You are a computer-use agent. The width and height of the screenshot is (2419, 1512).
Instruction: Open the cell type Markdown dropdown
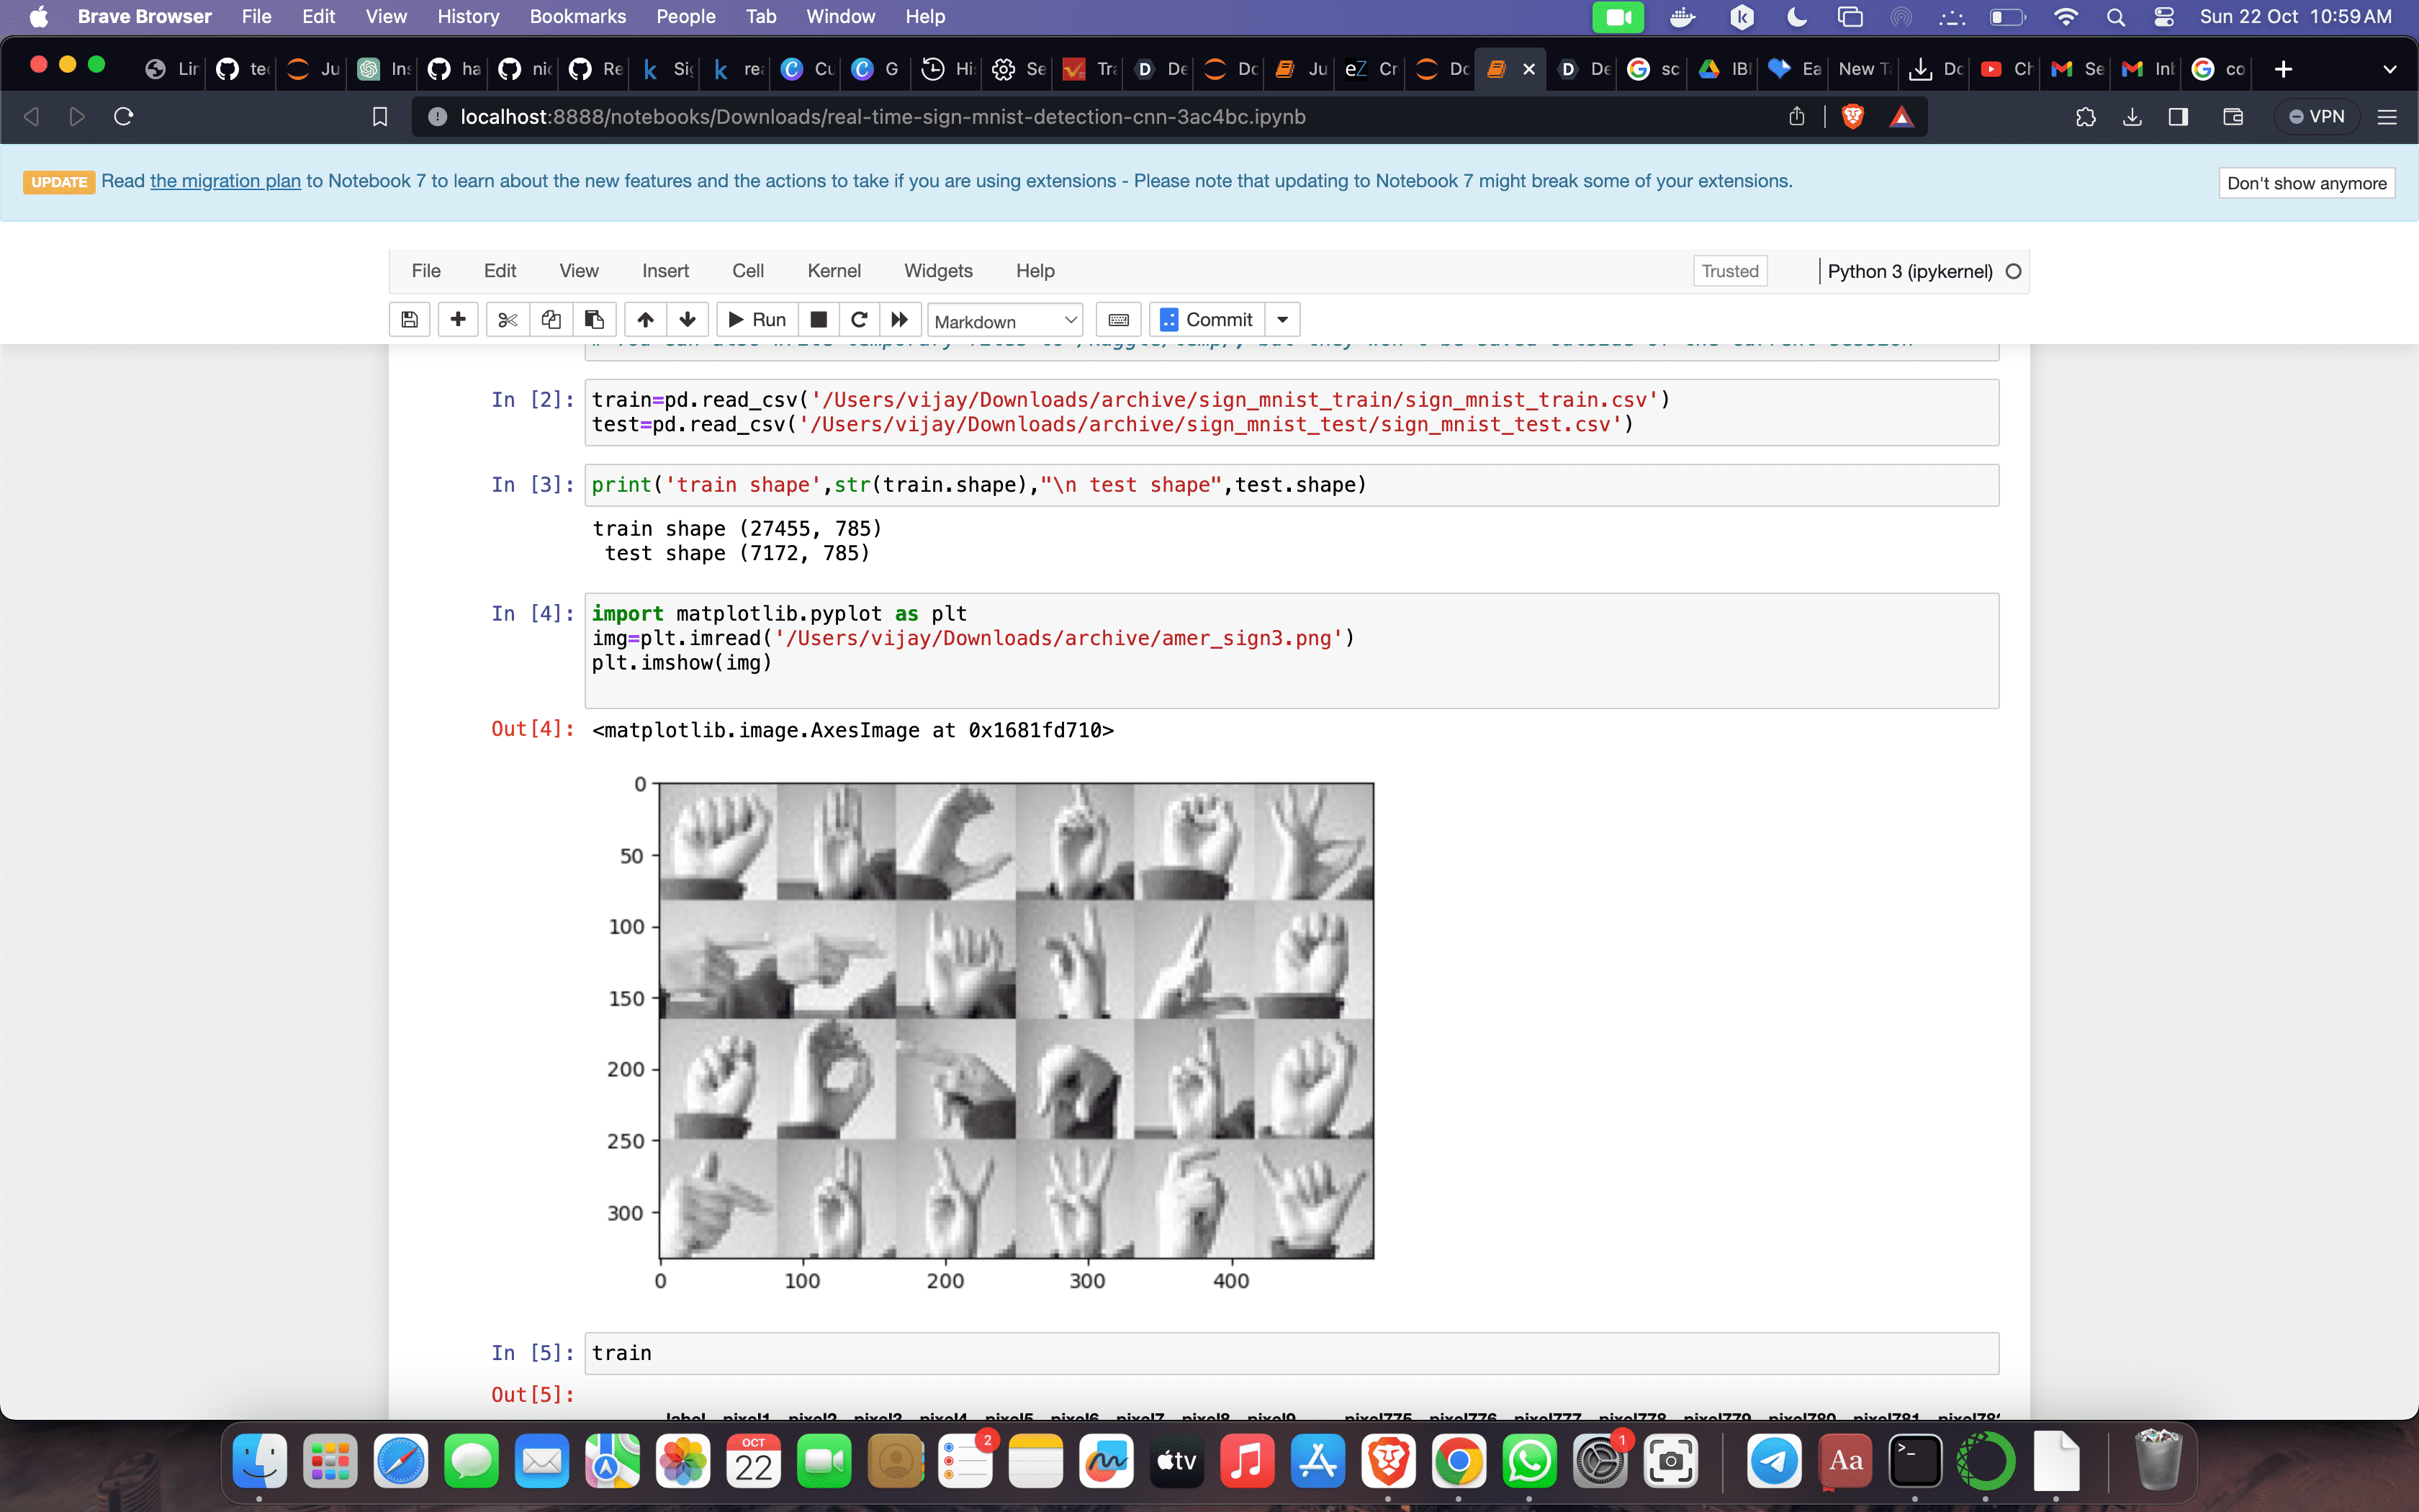[x=1004, y=321]
